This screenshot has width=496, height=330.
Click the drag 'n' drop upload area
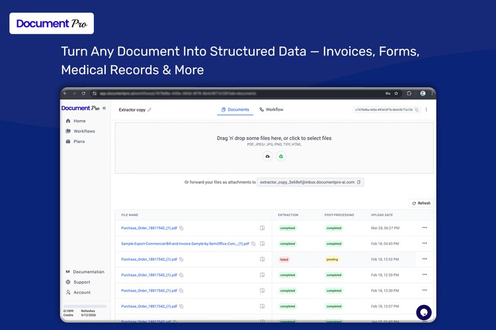(x=274, y=148)
